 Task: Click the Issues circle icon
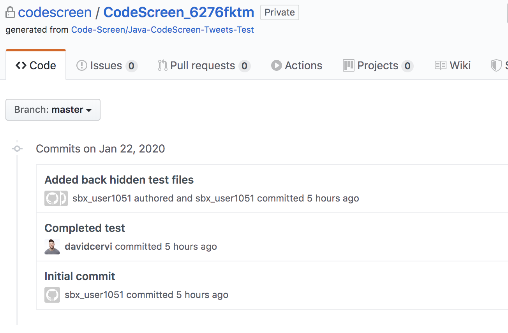coord(82,65)
